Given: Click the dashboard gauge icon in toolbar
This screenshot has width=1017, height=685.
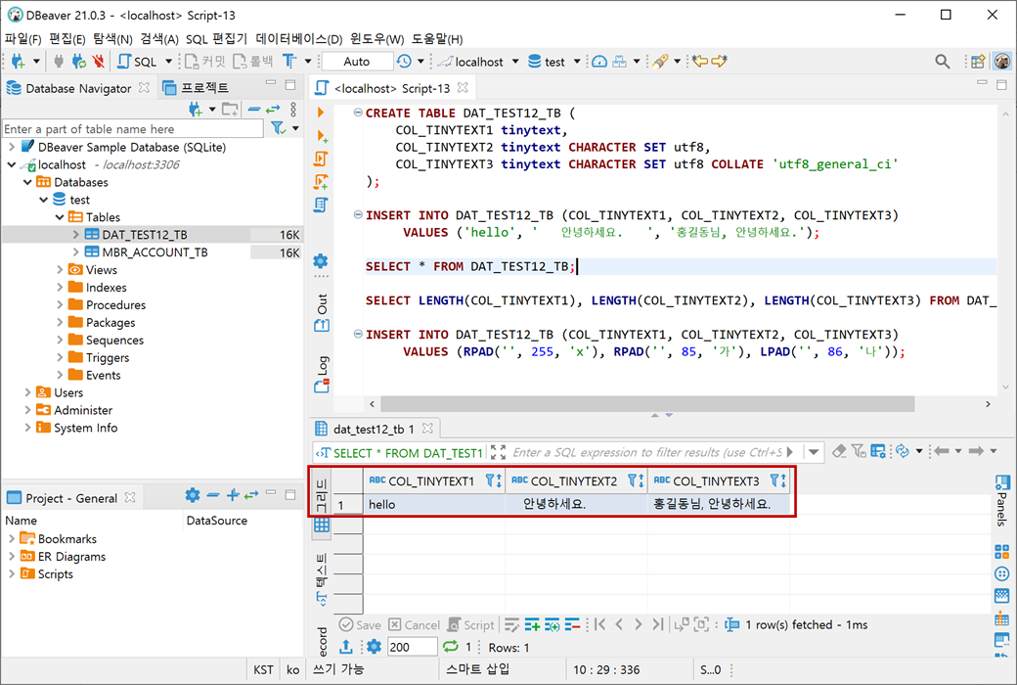Looking at the screenshot, I should [x=600, y=62].
